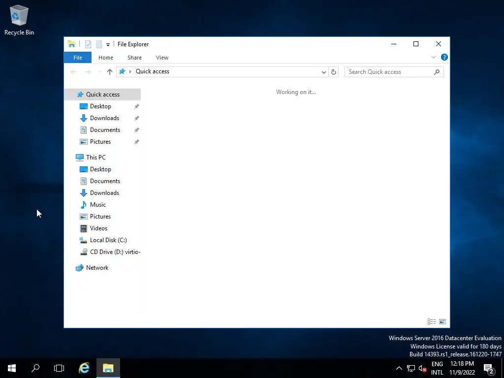Screen dimensions: 504x378
Task: Refresh the Quick access view
Action: click(x=334, y=72)
